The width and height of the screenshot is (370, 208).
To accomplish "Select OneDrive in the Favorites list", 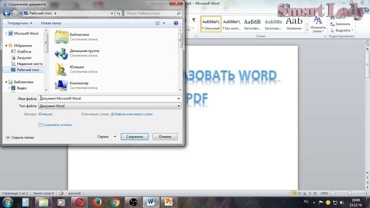I will [x=24, y=51].
